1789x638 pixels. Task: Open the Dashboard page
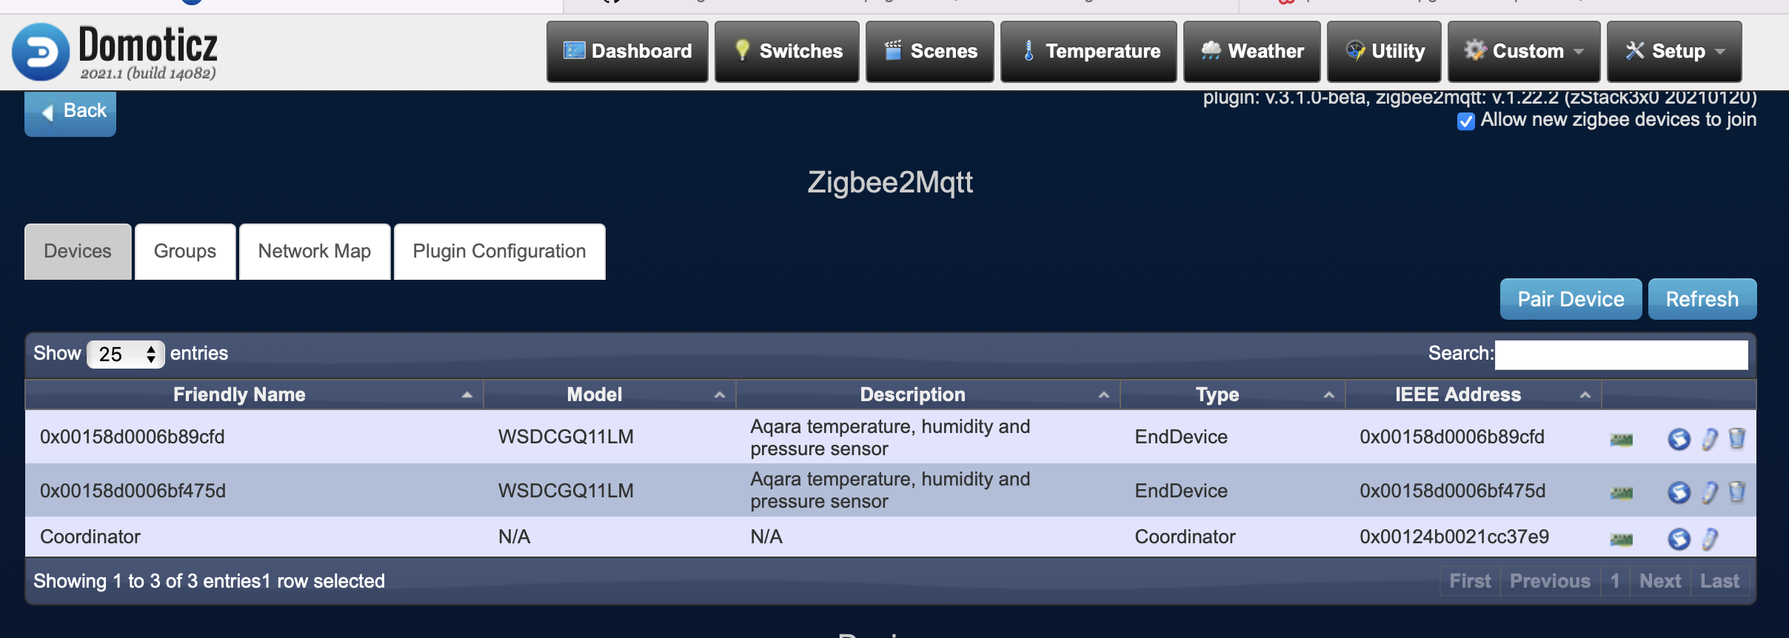click(x=627, y=51)
